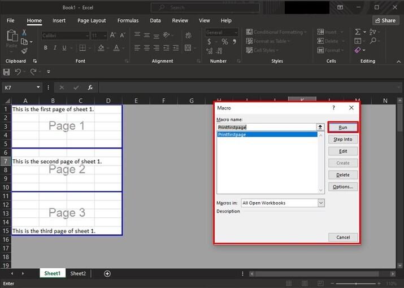Click the Bold formatting icon
This screenshot has height=288, width=404.
point(45,49)
